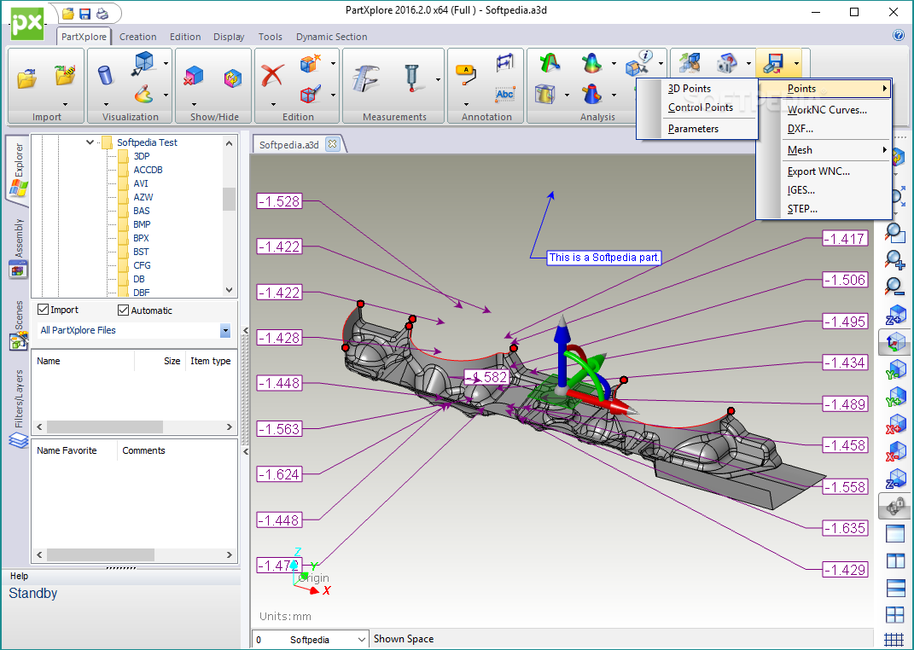Click the caliper measurement icon
Screen dimensions: 914x650
pos(365,78)
